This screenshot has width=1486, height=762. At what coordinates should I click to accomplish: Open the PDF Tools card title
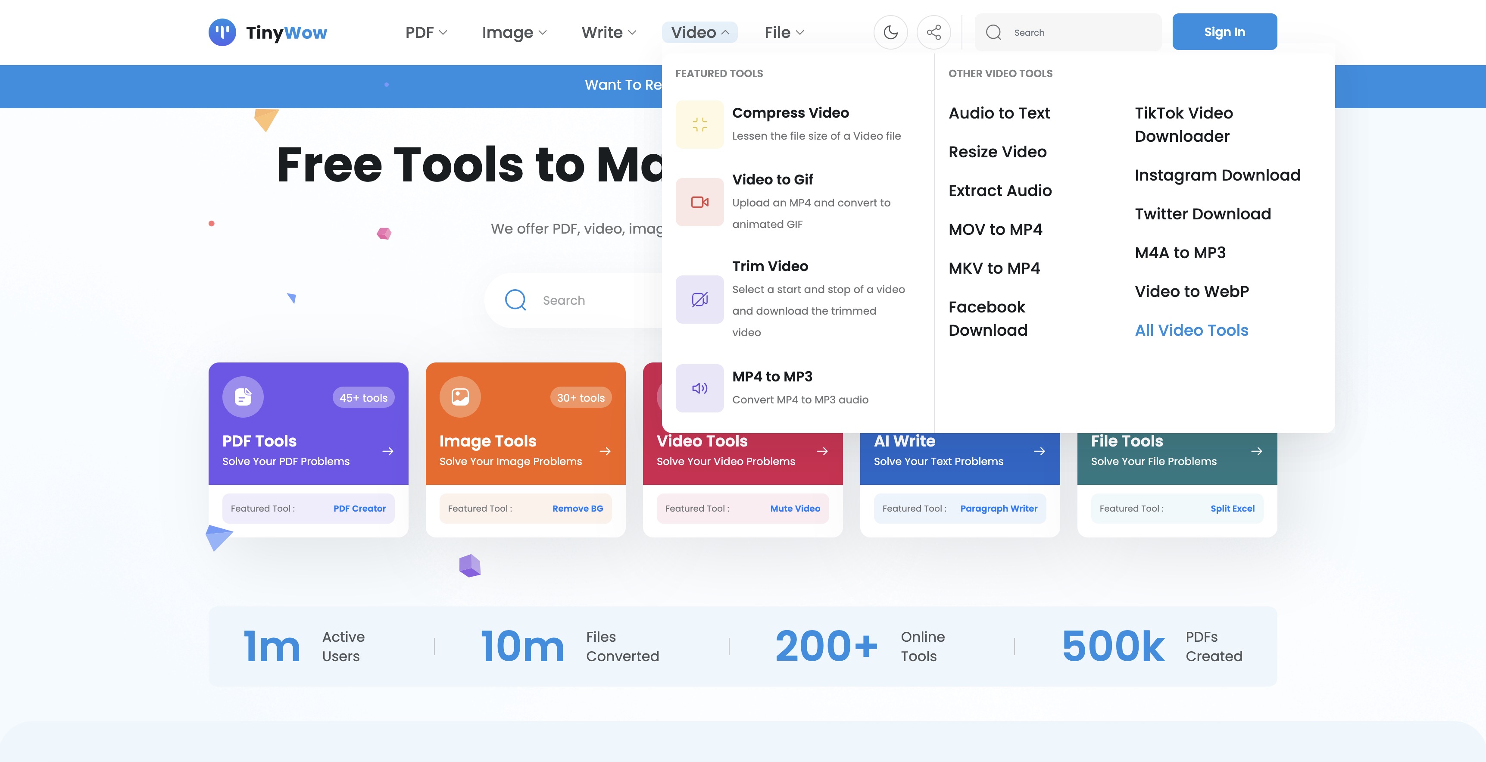point(259,441)
